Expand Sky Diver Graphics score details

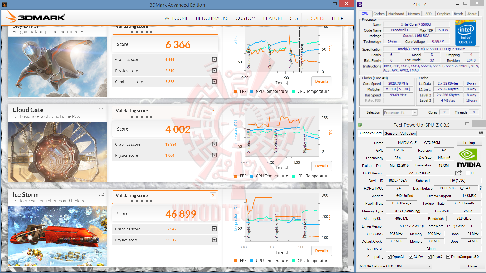(214, 59)
